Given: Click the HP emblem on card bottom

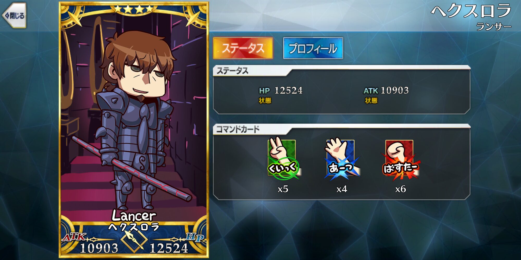Looking at the screenshot, I should pyautogui.click(x=195, y=237).
